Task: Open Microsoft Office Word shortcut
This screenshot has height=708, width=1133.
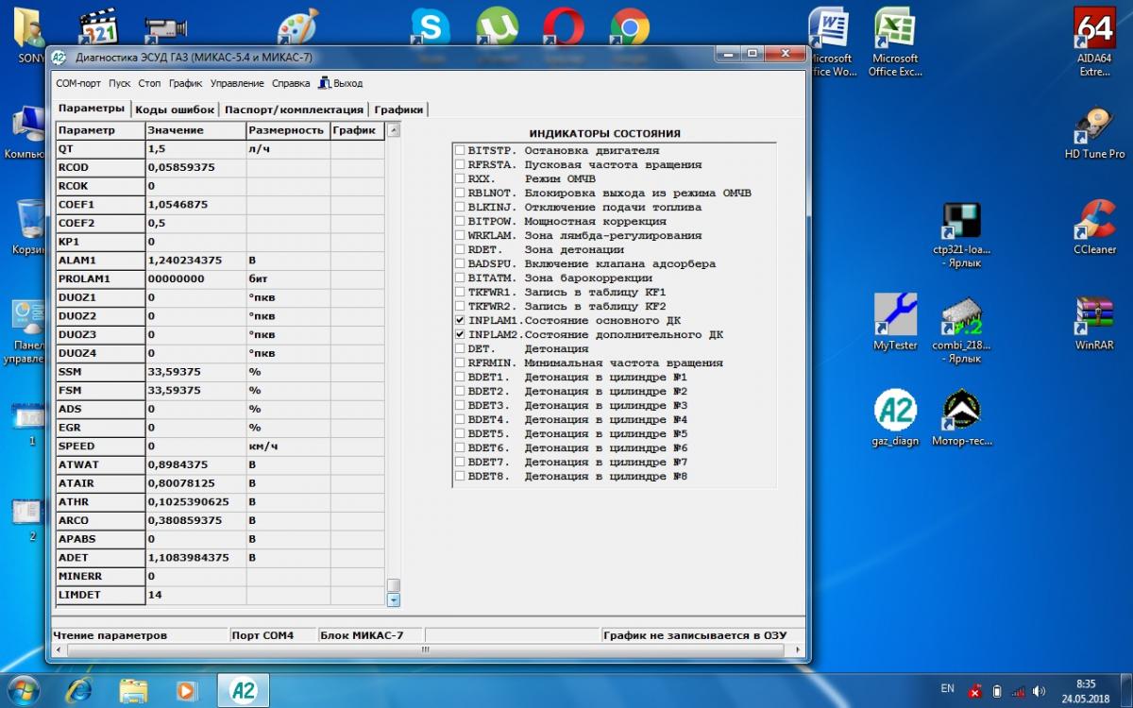Action: point(829,42)
